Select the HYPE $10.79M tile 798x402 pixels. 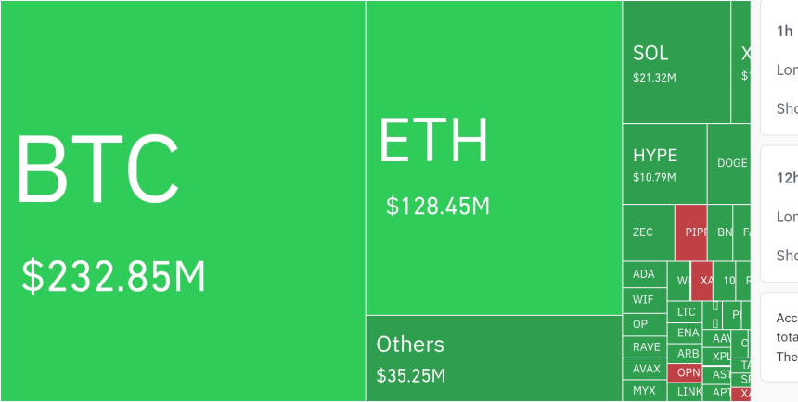663,164
